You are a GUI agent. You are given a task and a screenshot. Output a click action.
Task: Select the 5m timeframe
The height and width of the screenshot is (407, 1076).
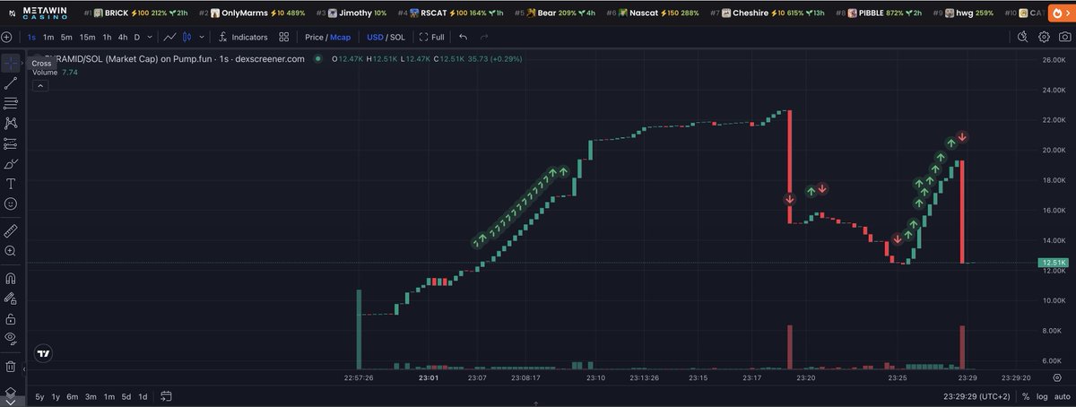[x=66, y=37]
